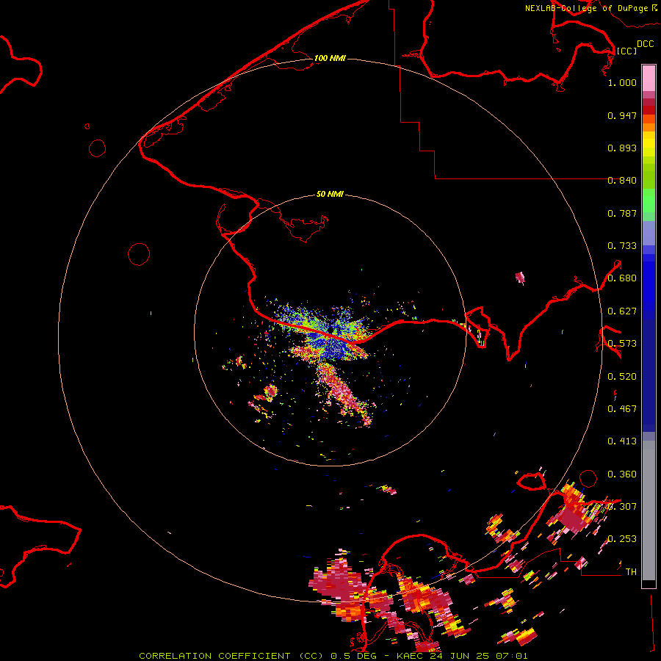661x661 pixels.
Task: Click the 50 NMI range ring label
Action: point(330,194)
